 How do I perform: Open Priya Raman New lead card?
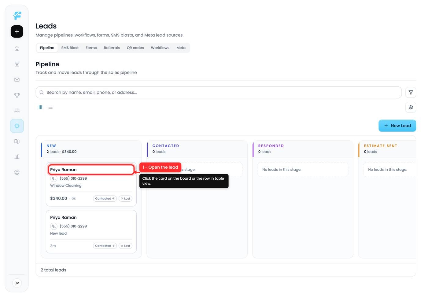click(91, 232)
